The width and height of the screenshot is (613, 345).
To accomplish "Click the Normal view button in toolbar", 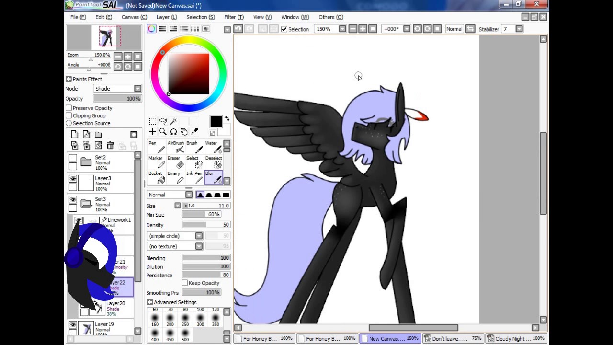I will tap(454, 29).
